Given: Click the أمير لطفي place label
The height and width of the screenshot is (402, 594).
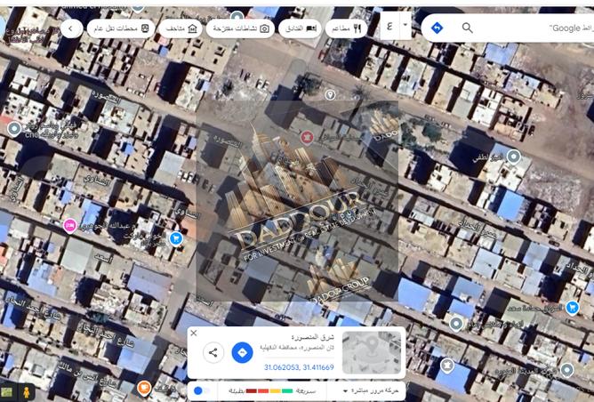Looking at the screenshot, I should coord(486,158).
